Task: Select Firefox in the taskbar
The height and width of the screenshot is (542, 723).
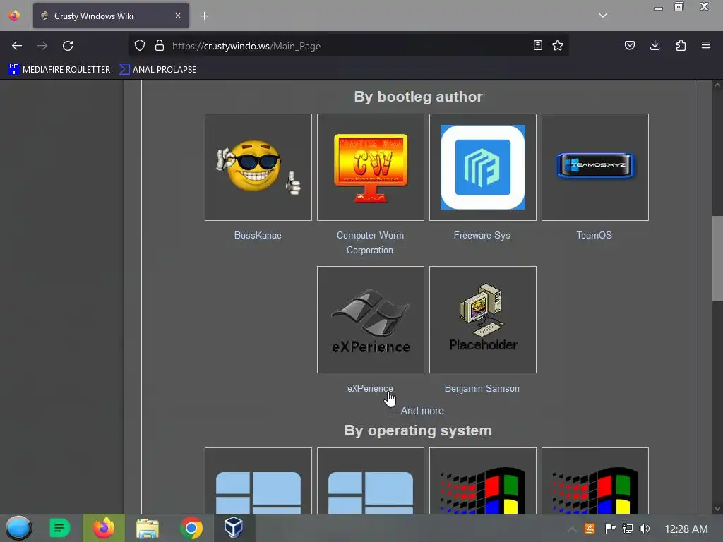Action: [104, 528]
